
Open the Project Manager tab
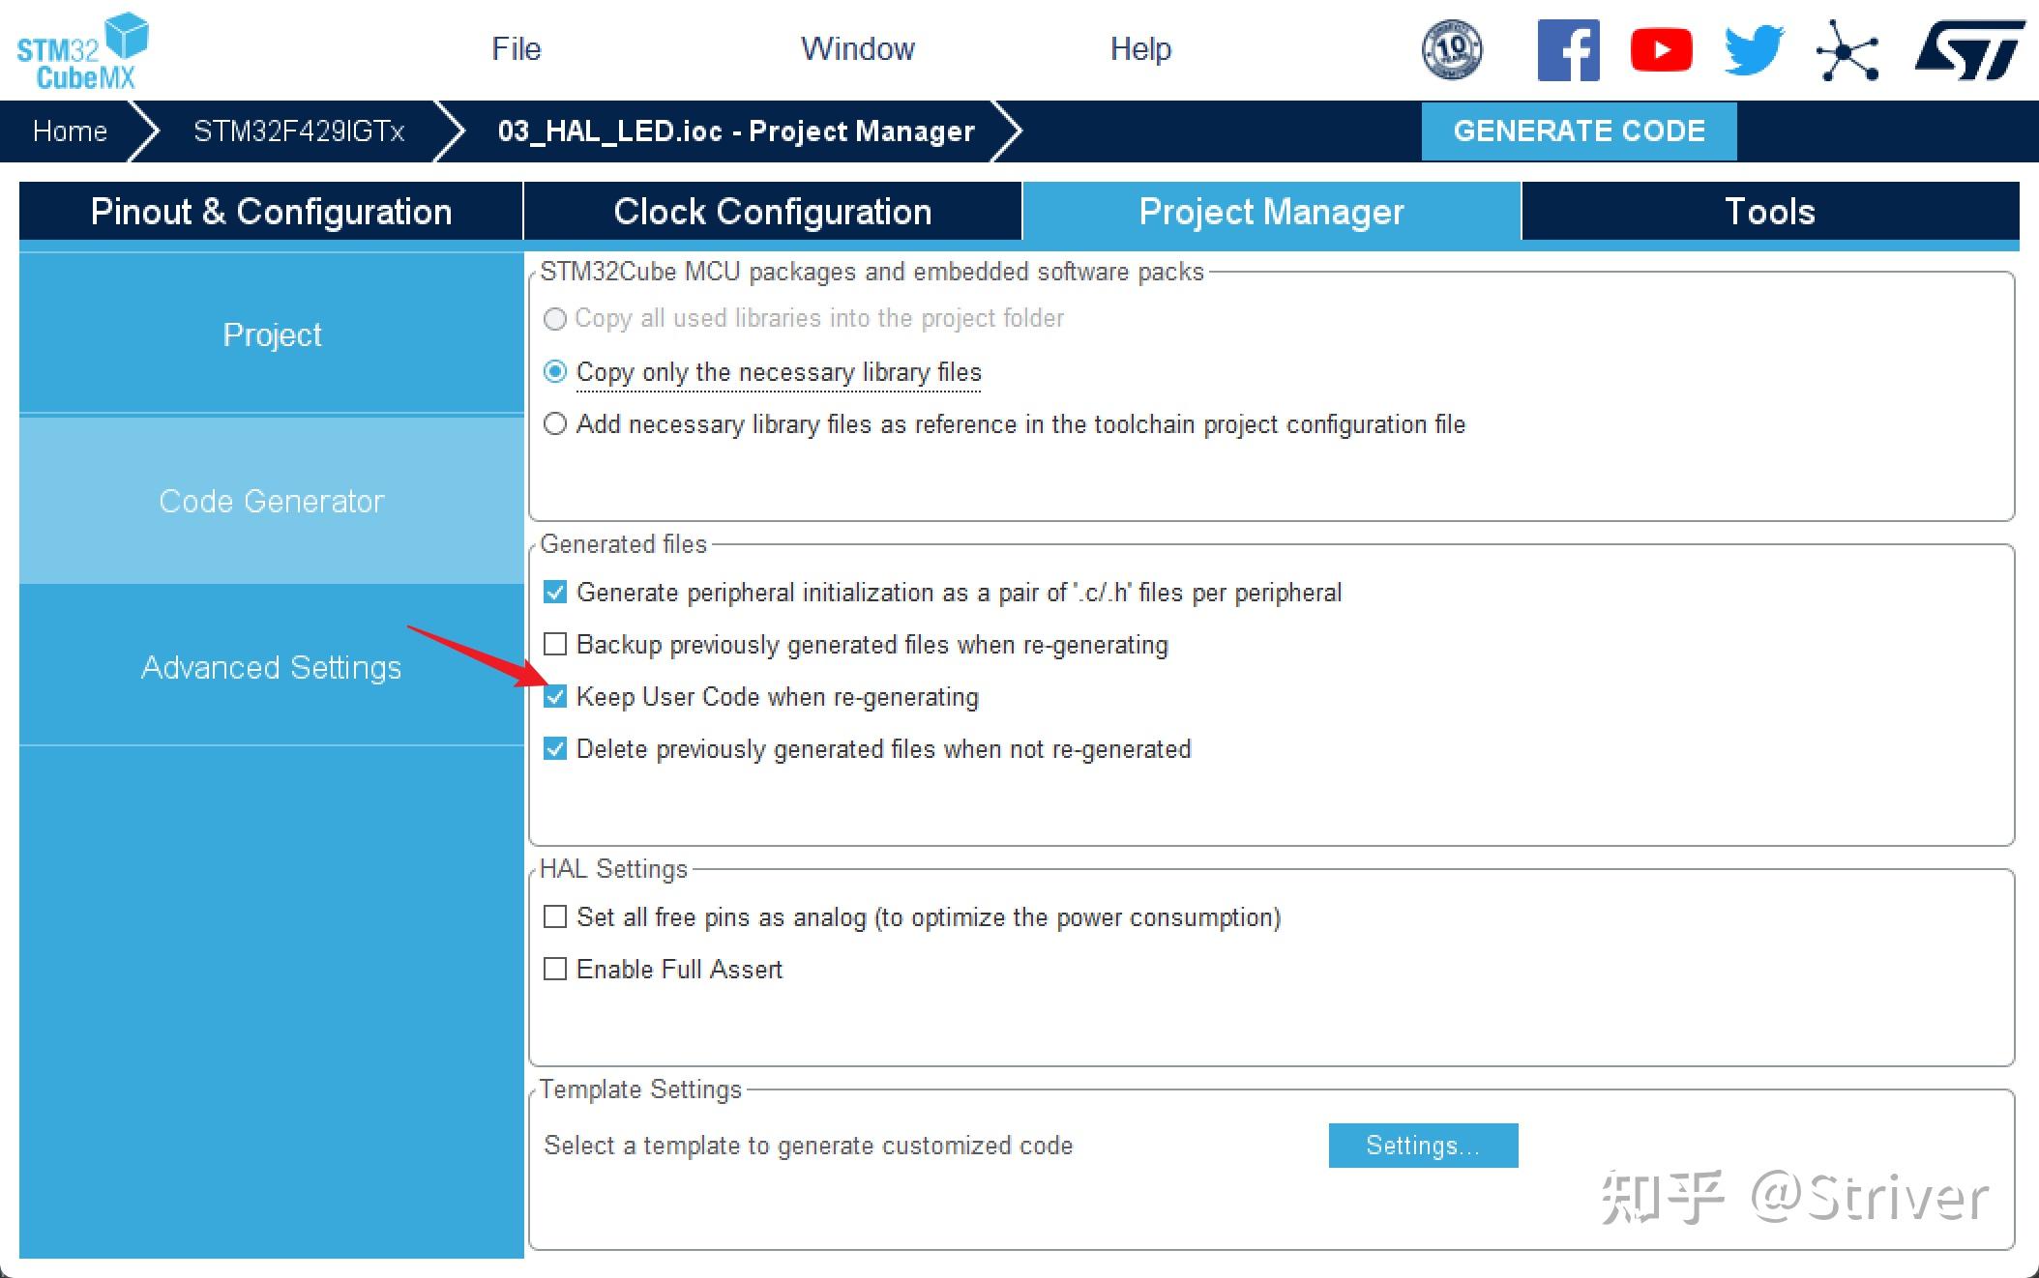pos(1271,209)
